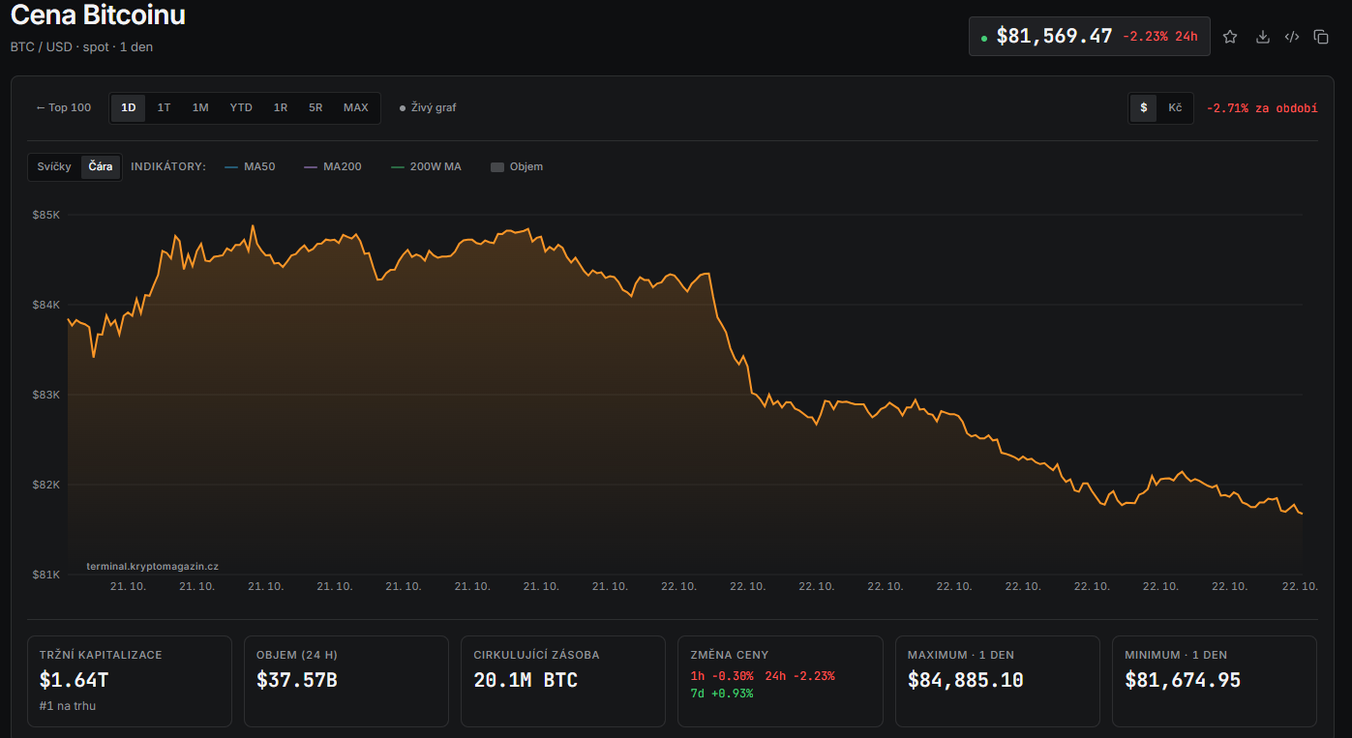Click the #1 na trhu label
The width and height of the screenshot is (1352, 738).
(68, 706)
